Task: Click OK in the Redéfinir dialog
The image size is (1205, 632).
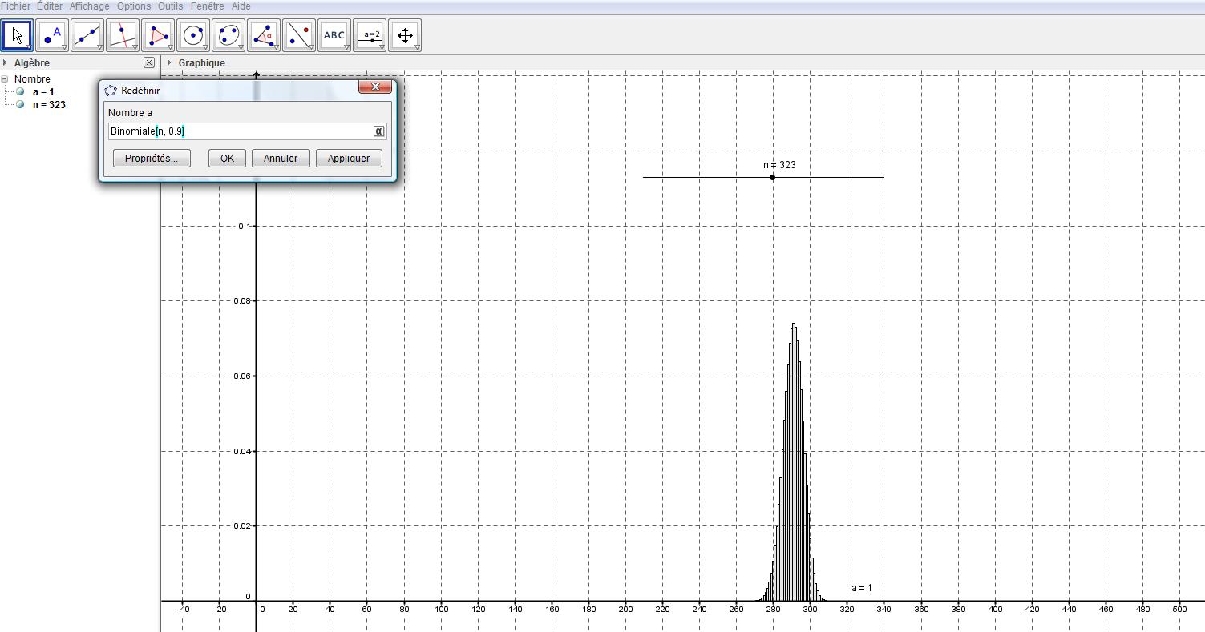Action: 227,159
